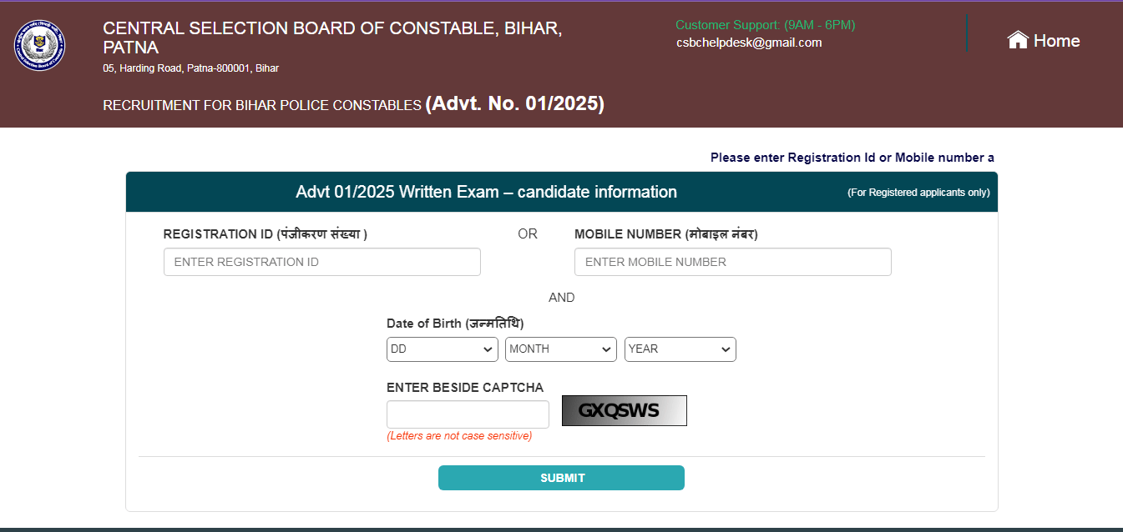Click the Written Exam candidate information panel title
This screenshot has height=532, width=1123.
pyautogui.click(x=486, y=192)
